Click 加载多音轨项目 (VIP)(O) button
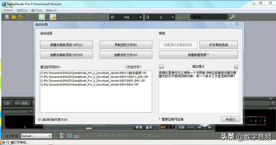The width and height of the screenshot is (276, 145). [x=66, y=55]
